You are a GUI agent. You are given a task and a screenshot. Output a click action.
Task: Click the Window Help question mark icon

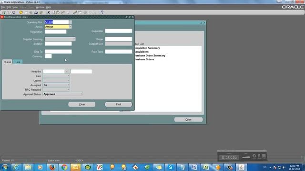tap(102, 12)
